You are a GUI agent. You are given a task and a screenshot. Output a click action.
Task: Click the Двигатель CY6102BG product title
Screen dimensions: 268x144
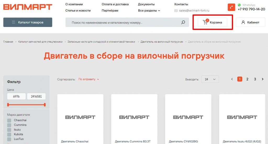tap(183, 141)
